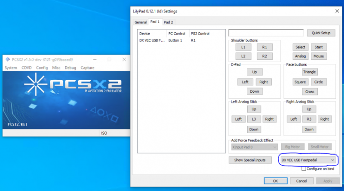Image resolution: width=344 pixels, height=191 pixels.
Task: Click the L3 left analog button
Action: [254, 119]
